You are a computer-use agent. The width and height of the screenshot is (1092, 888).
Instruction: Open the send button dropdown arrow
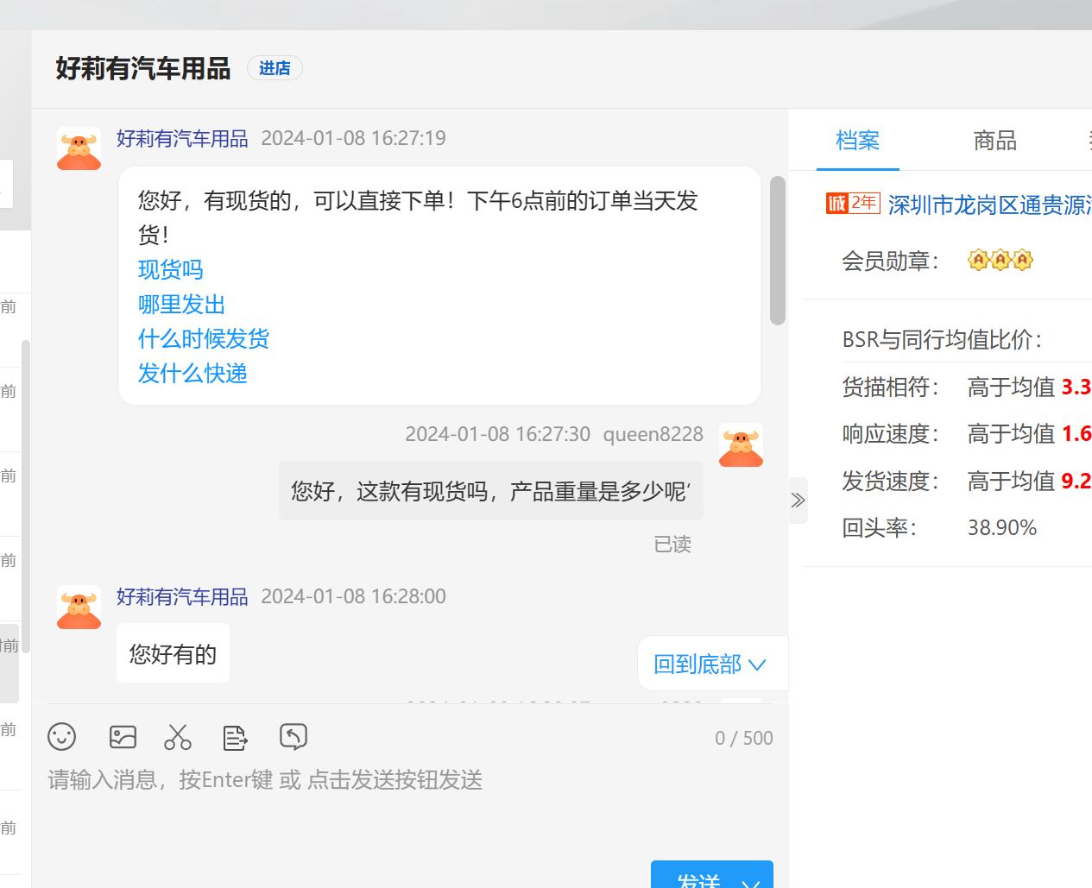click(x=751, y=880)
